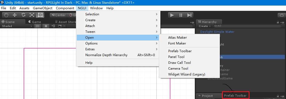The width and height of the screenshot is (286, 99).
Task: Open the Shaded draw mode dropdown
Action: 17,26
